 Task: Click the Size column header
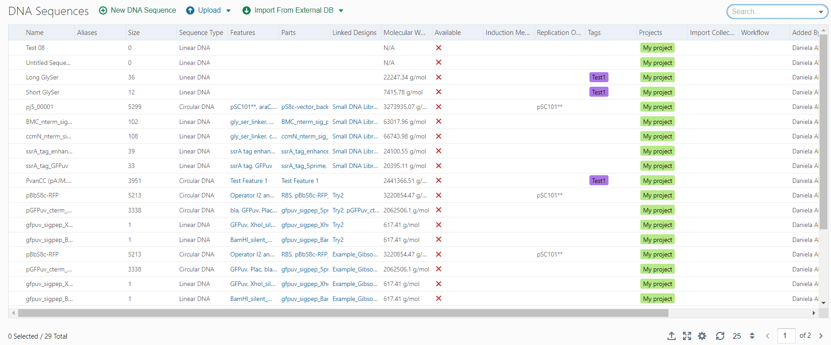tap(134, 33)
